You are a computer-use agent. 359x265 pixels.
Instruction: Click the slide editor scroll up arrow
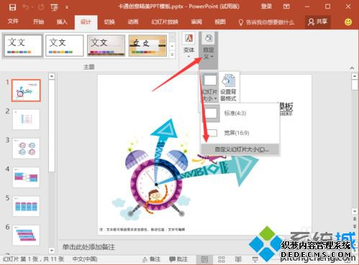(x=355, y=76)
